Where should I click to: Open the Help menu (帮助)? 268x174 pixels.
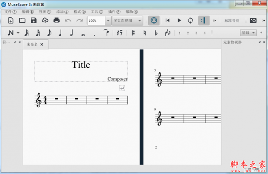click(132, 12)
